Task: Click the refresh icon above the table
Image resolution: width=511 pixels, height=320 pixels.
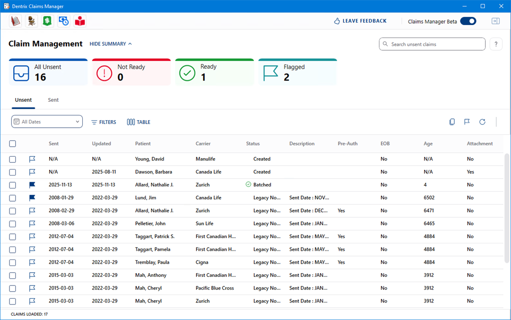Action: click(482, 122)
